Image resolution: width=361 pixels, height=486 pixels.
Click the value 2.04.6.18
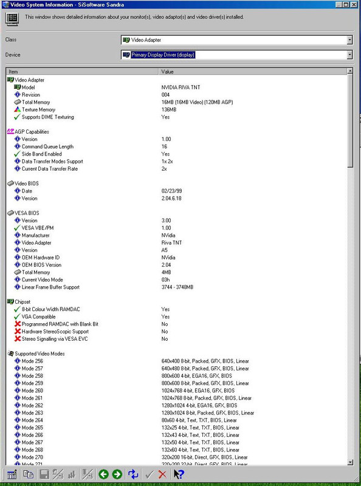click(x=171, y=198)
